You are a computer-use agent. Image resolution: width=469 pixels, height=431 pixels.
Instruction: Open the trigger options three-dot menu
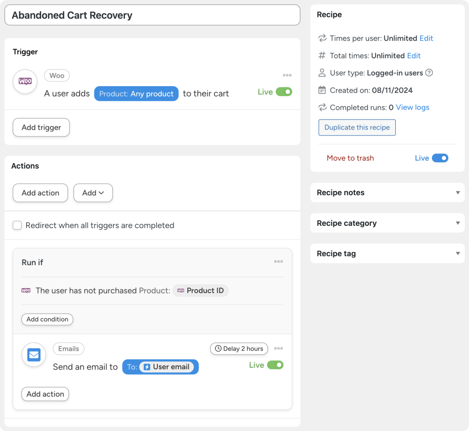[287, 75]
